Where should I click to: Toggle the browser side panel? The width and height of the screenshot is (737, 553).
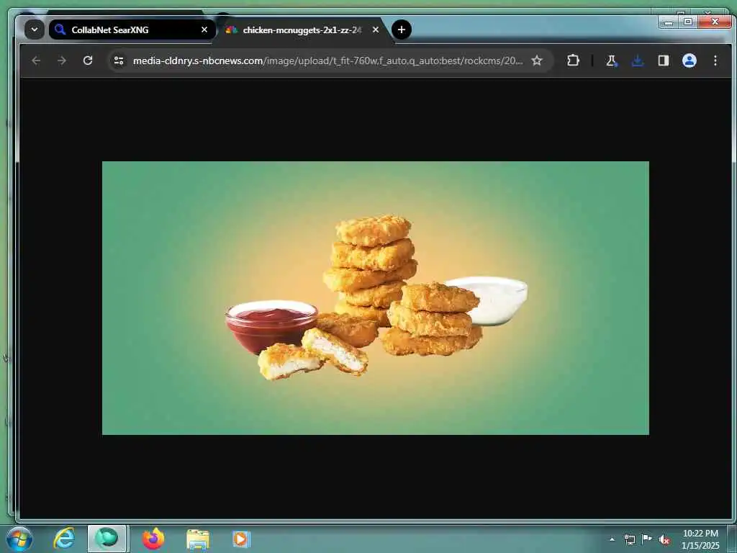[663, 60]
